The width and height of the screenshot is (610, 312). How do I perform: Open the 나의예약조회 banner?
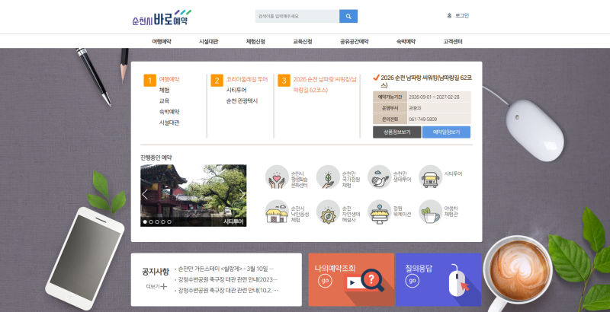pos(351,280)
